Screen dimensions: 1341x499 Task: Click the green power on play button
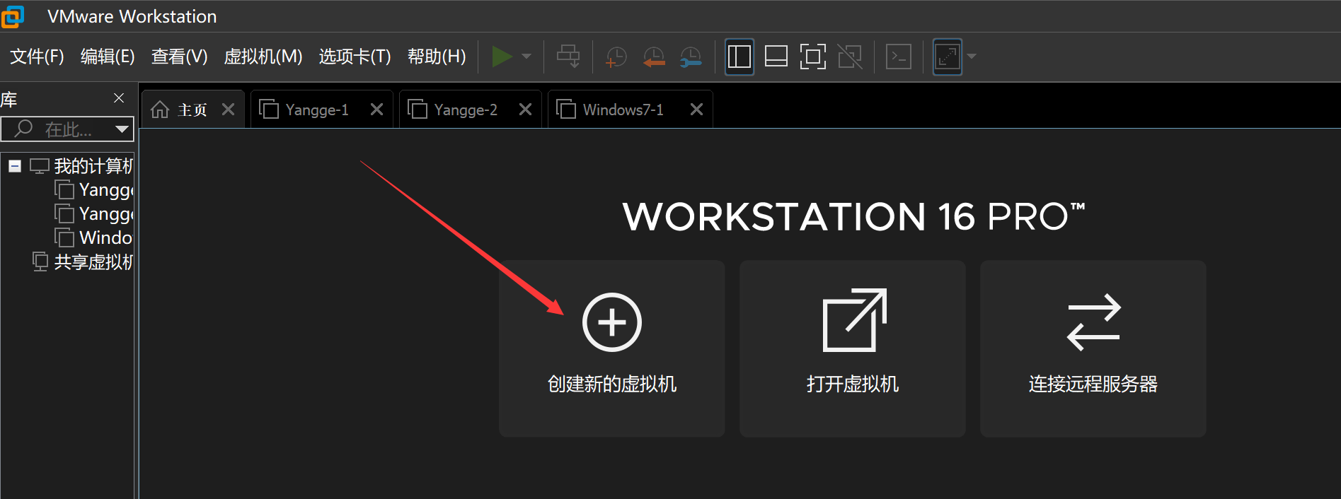coord(502,57)
